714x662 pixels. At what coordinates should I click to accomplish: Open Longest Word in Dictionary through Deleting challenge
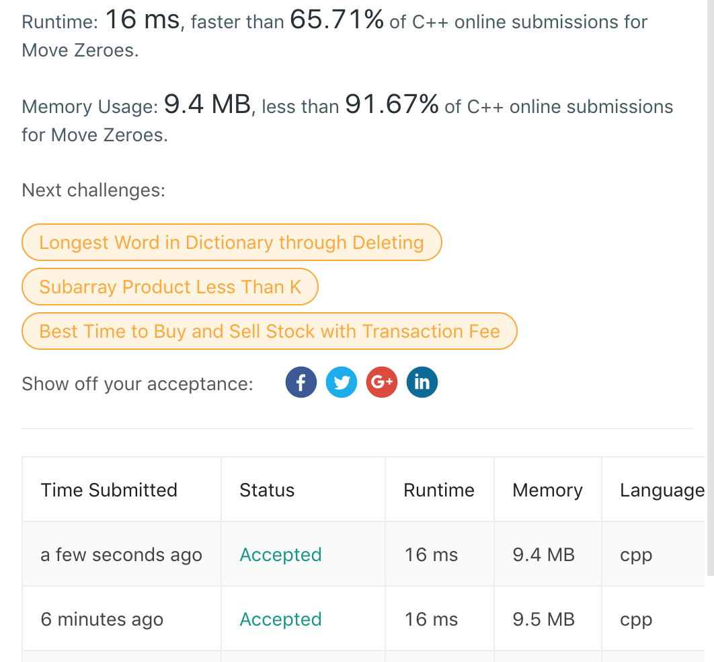[231, 242]
